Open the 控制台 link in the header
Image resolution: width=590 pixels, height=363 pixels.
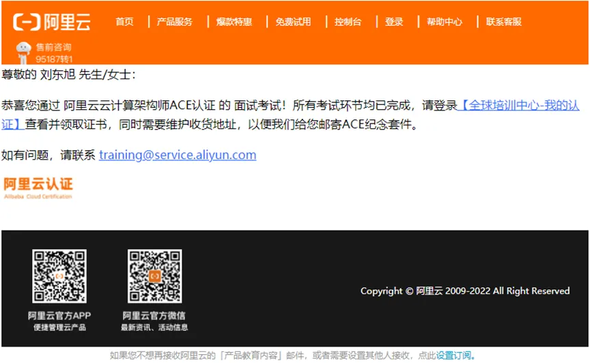pos(348,22)
